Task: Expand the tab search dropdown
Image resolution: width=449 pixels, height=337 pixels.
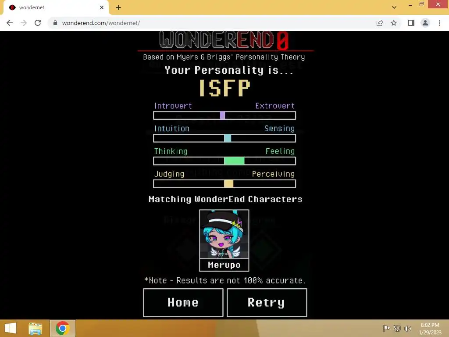Action: tap(394, 7)
